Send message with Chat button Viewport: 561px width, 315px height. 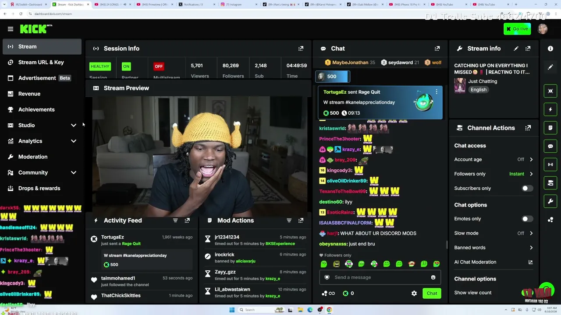click(x=432, y=294)
